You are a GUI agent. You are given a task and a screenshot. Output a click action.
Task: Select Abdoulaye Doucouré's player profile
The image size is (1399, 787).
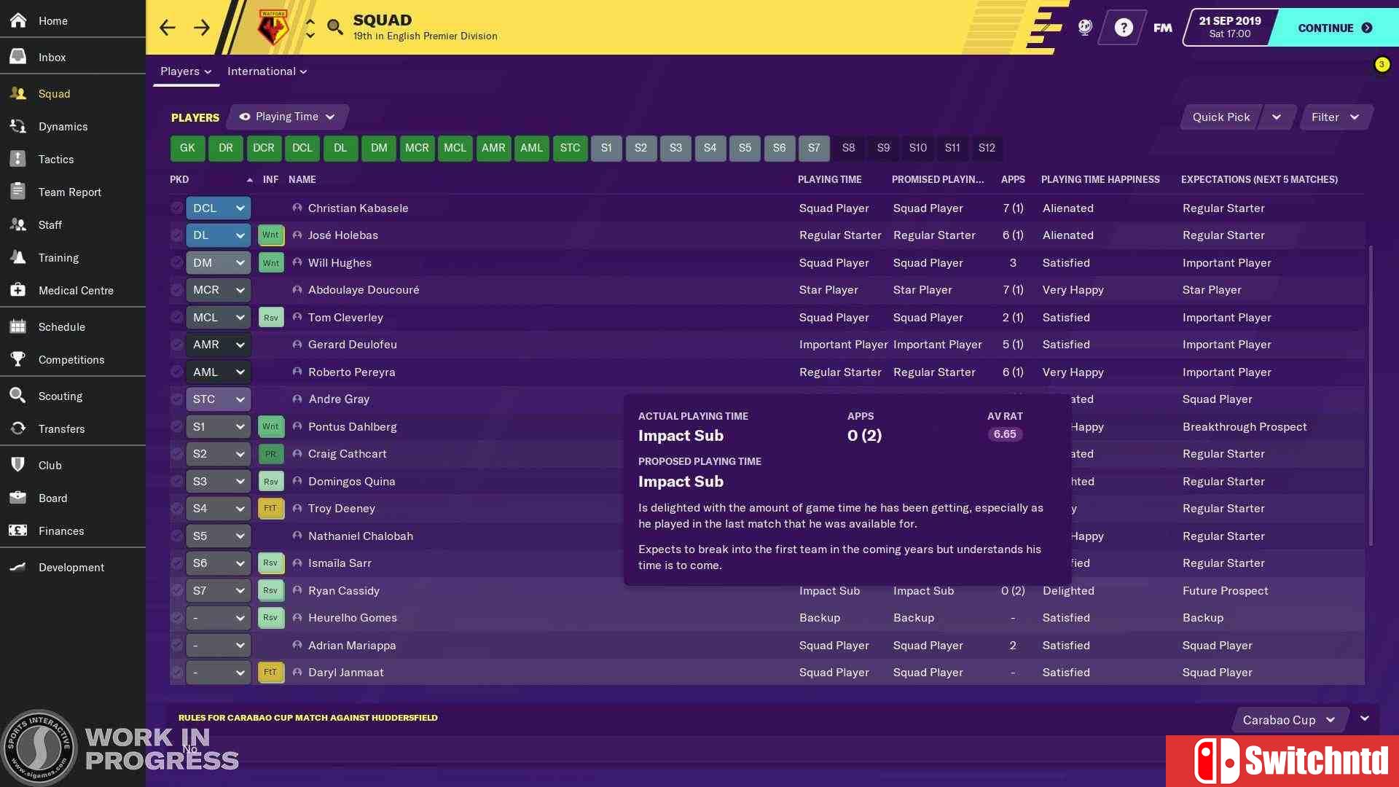click(x=363, y=289)
